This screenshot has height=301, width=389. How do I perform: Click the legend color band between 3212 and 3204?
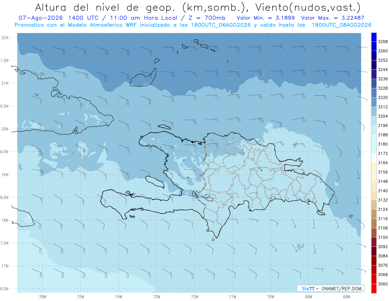pos(374,111)
